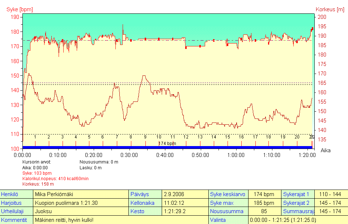Click lap marker 1 on the timeline

35,137
